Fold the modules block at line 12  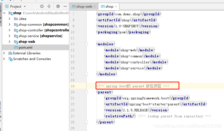[x=86, y=44]
